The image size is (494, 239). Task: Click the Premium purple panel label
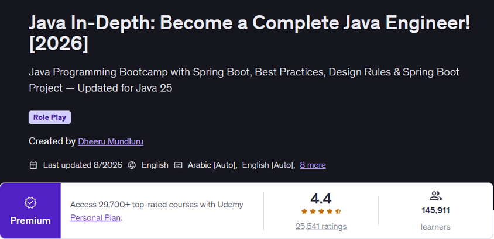pos(30,220)
